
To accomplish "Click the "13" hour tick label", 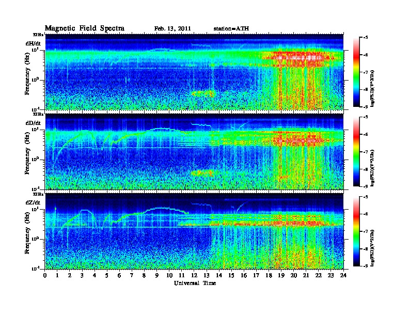I will [207, 276].
